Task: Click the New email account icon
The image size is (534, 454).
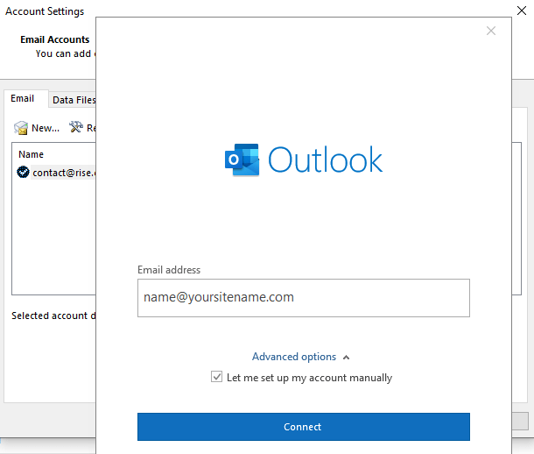Action: [21, 128]
